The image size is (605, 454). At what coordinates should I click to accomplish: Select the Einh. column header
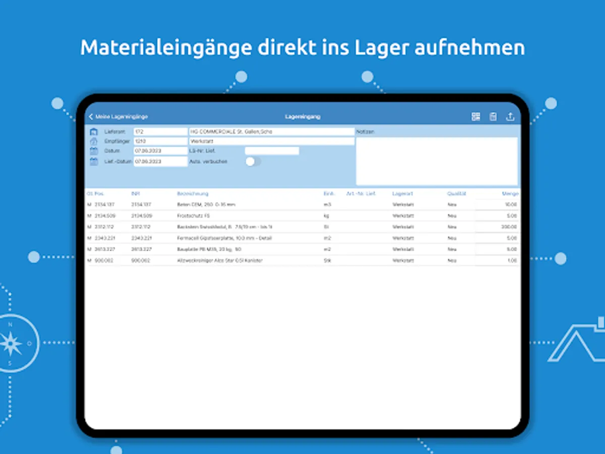pyautogui.click(x=328, y=194)
